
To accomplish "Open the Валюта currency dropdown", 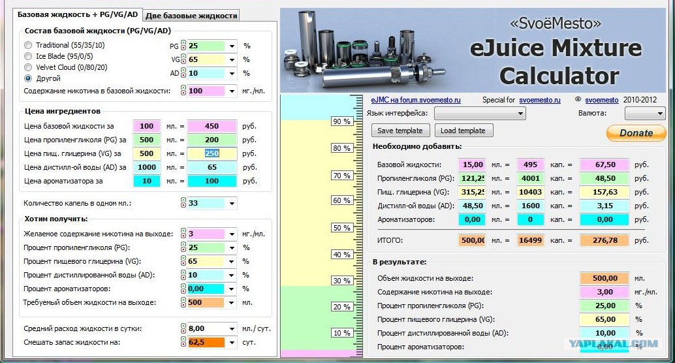I will click(644, 114).
